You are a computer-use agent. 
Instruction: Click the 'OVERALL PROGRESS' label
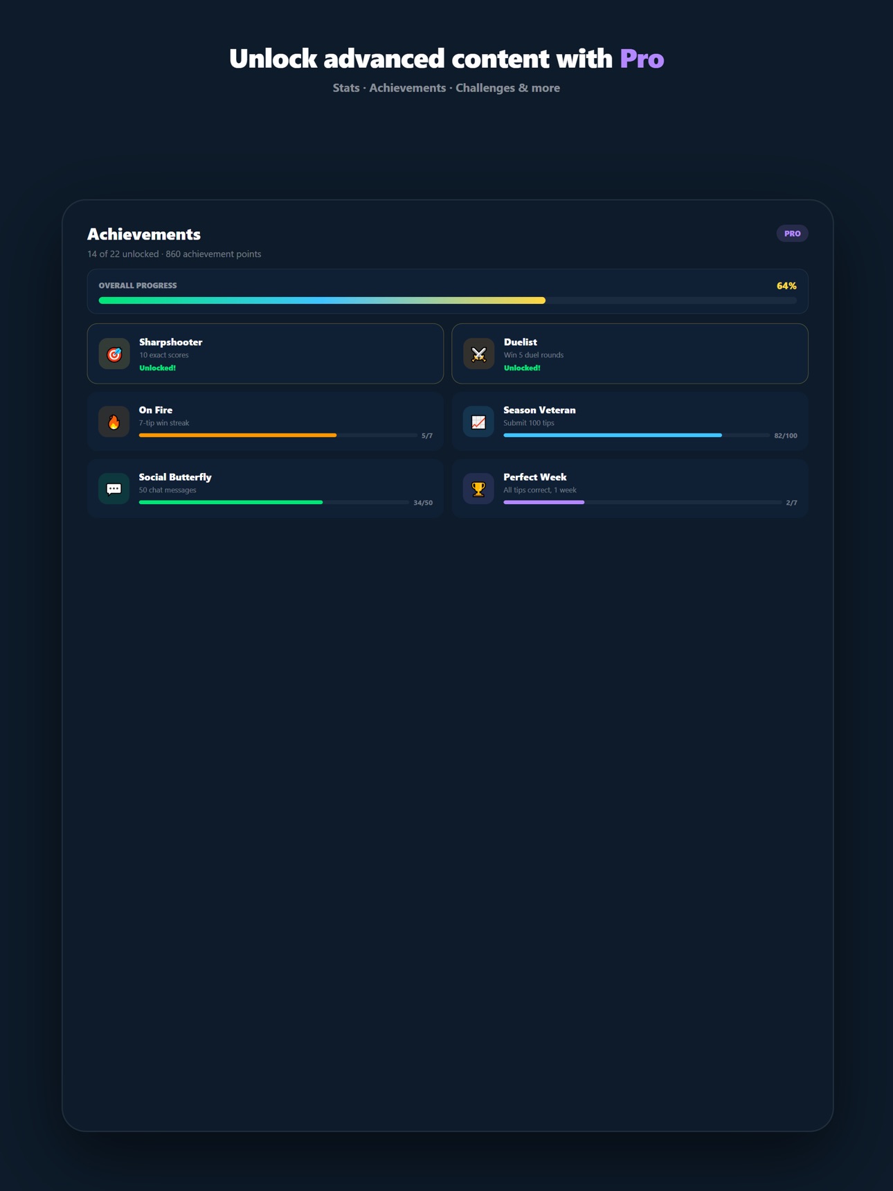click(x=138, y=285)
